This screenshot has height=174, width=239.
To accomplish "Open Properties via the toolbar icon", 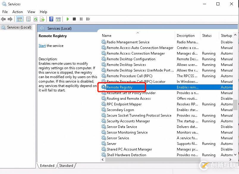I will [x=28, y=19].
